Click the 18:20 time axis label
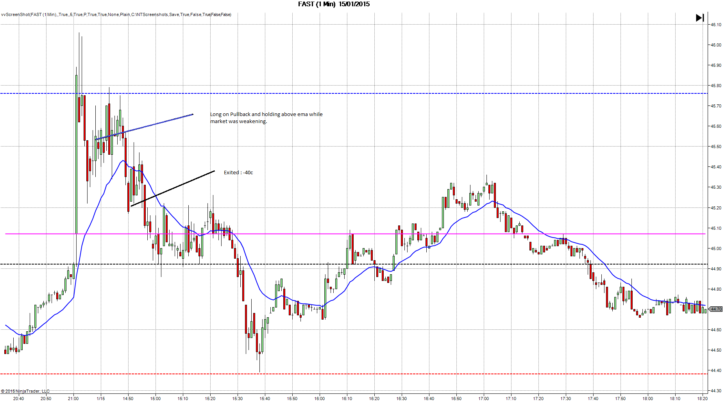Image resolution: width=726 pixels, height=404 pixels. click(x=702, y=399)
